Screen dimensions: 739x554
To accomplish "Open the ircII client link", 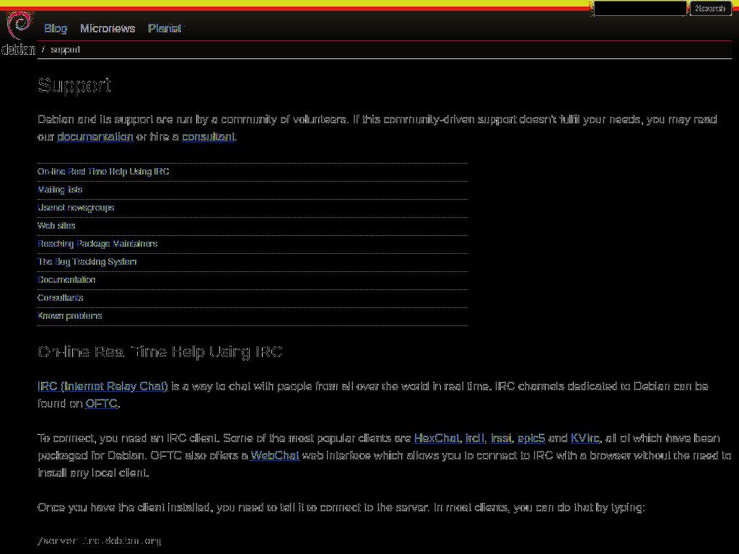I will click(x=475, y=438).
